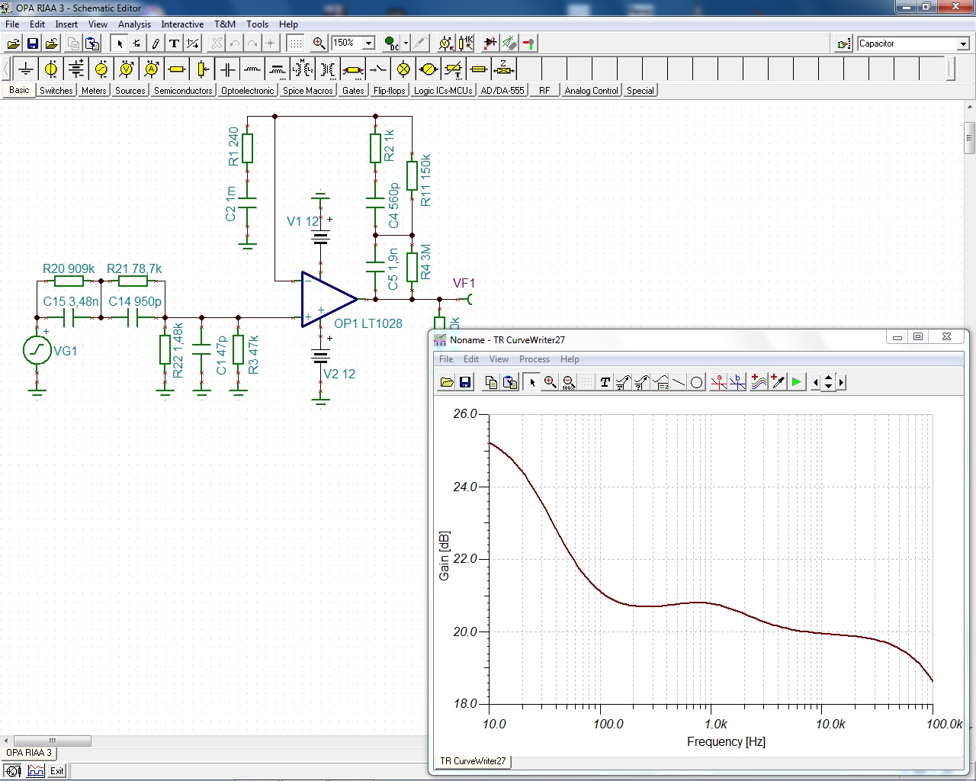Expand the Capacitor component dropdown
Viewport: 976px width, 781px height.
[963, 44]
